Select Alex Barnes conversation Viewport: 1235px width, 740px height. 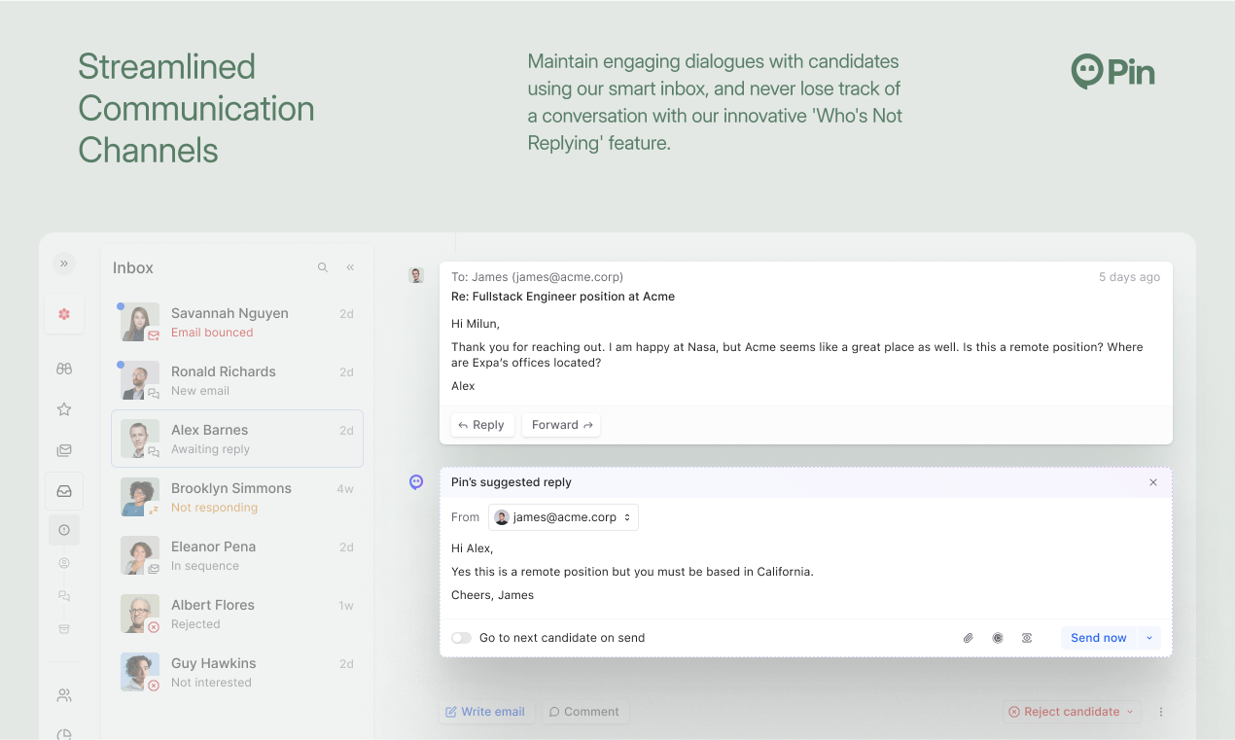[x=237, y=439]
